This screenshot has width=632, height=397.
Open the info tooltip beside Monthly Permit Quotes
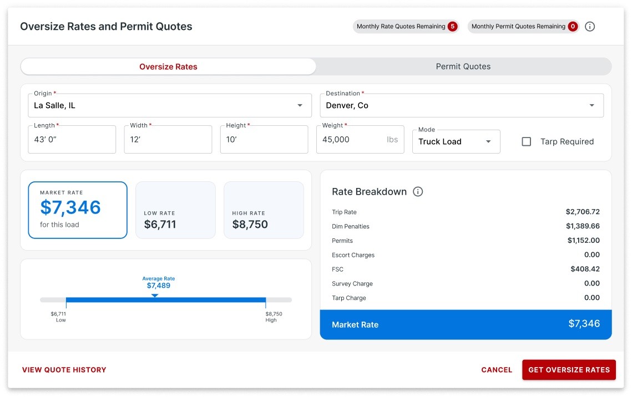click(x=590, y=26)
